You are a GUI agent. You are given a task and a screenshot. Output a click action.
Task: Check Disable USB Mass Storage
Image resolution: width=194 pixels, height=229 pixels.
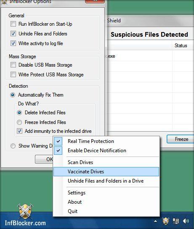(x=13, y=65)
